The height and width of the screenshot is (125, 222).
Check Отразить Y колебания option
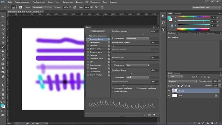pyautogui.click(x=137, y=88)
